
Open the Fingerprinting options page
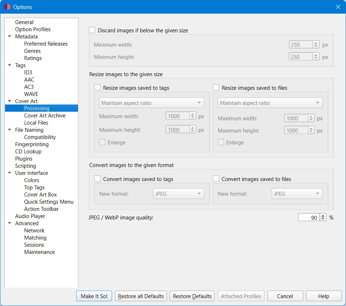[x=32, y=144]
